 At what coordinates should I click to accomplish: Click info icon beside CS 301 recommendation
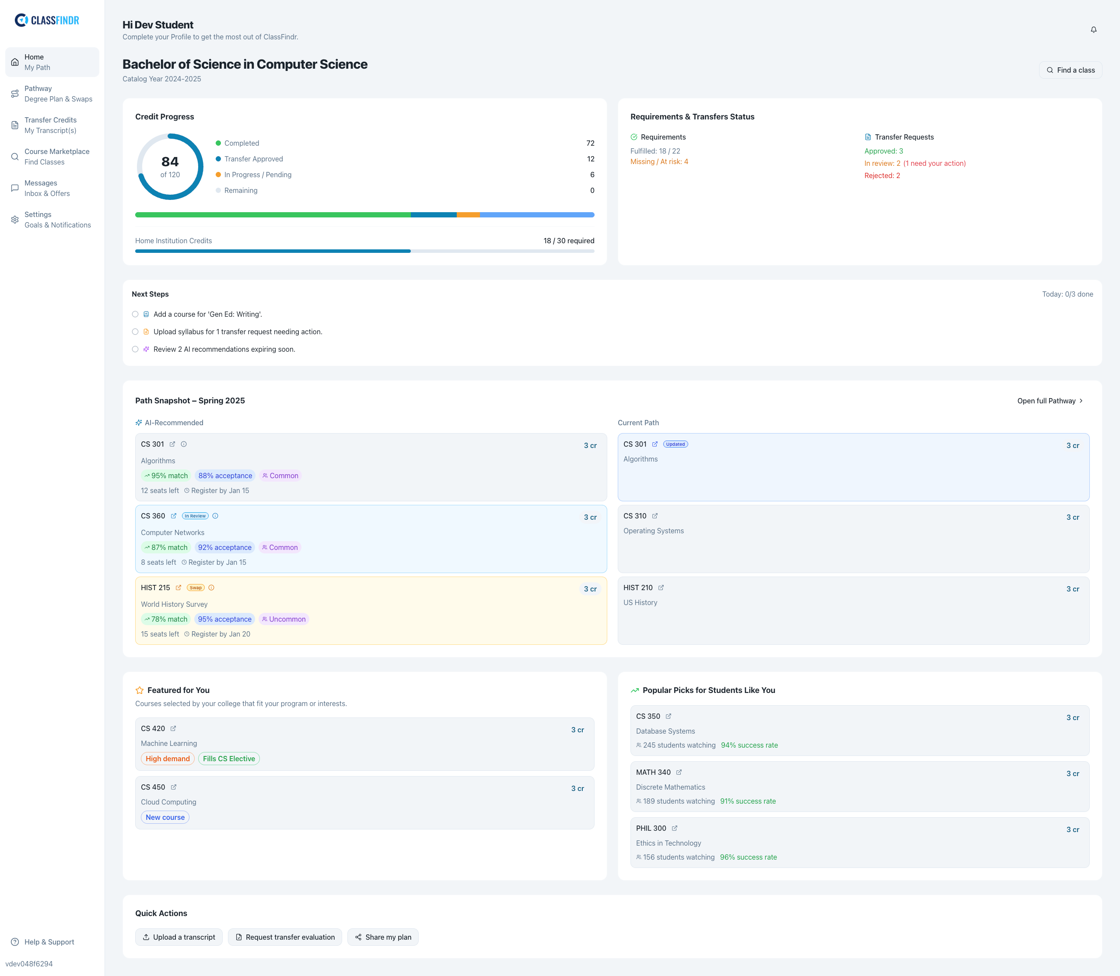pyautogui.click(x=184, y=444)
